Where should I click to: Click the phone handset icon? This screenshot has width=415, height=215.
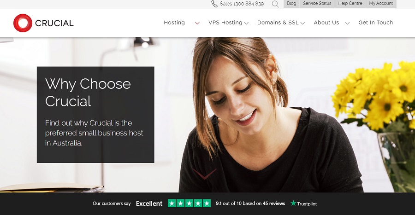(x=214, y=4)
